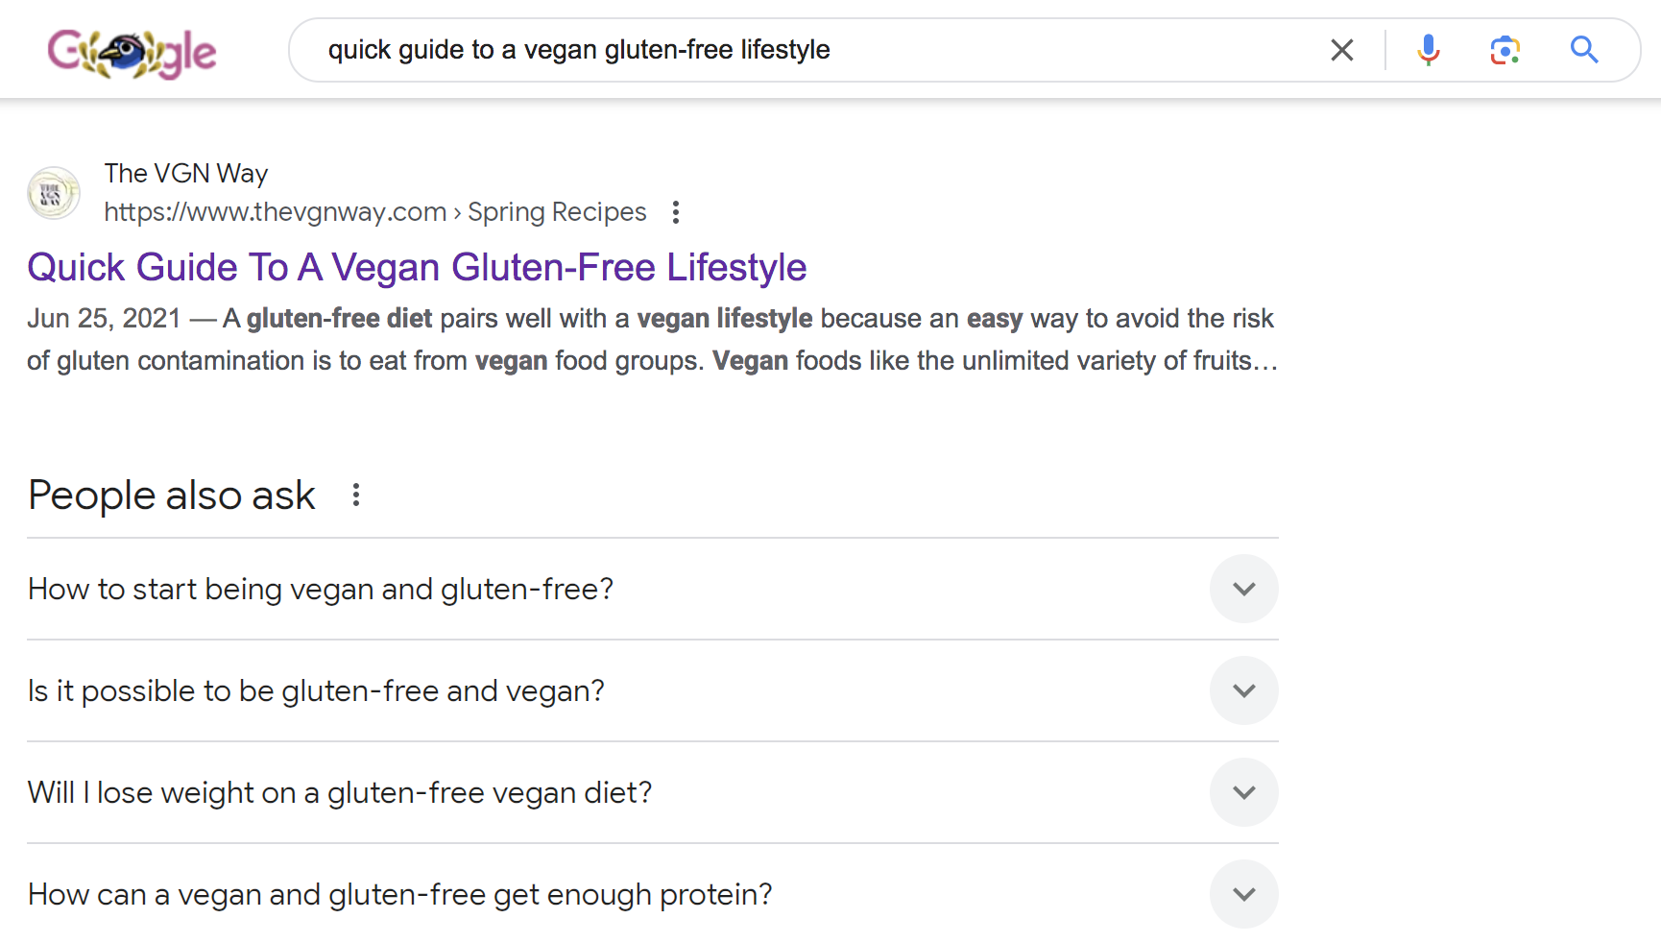Click The VGN Way site favicon
The width and height of the screenshot is (1661, 943).
pos(54,193)
